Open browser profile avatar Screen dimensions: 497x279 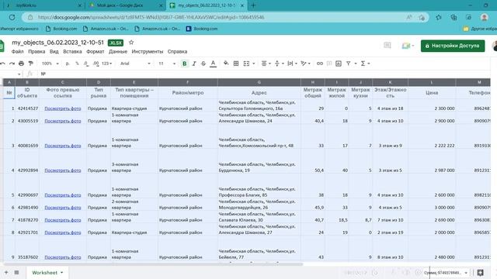coord(484,17)
